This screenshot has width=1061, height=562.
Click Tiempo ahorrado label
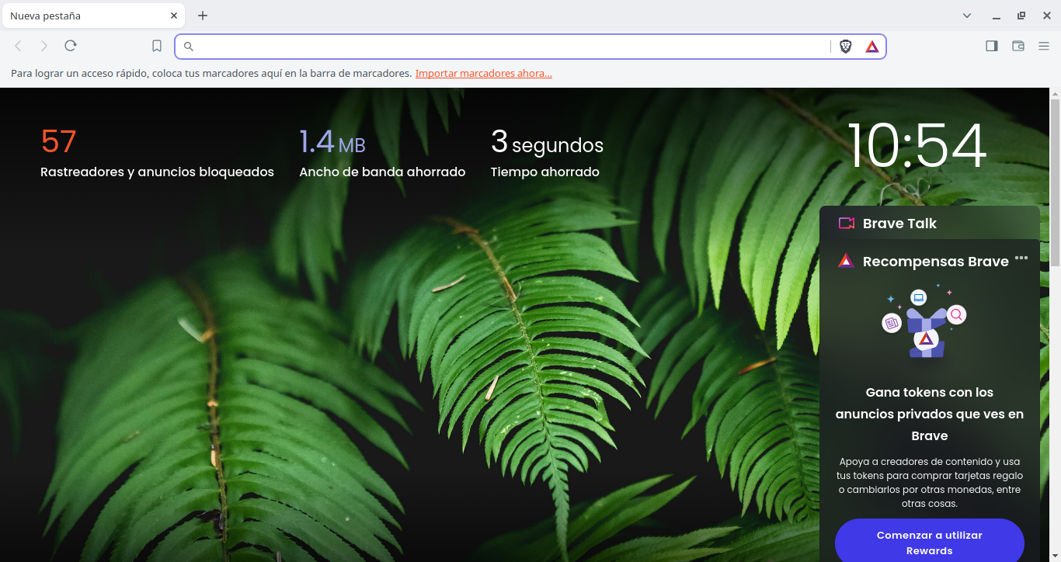pyautogui.click(x=545, y=172)
